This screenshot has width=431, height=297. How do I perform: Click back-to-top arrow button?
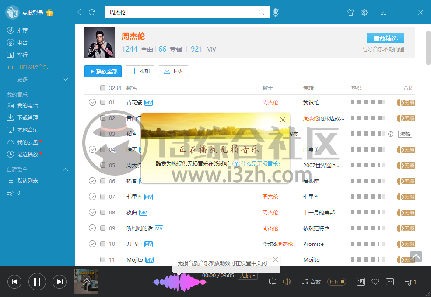(x=416, y=256)
